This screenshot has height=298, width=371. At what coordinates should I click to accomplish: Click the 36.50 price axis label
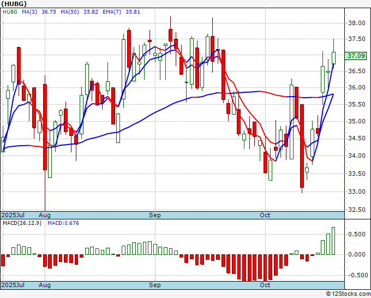pyautogui.click(x=357, y=71)
